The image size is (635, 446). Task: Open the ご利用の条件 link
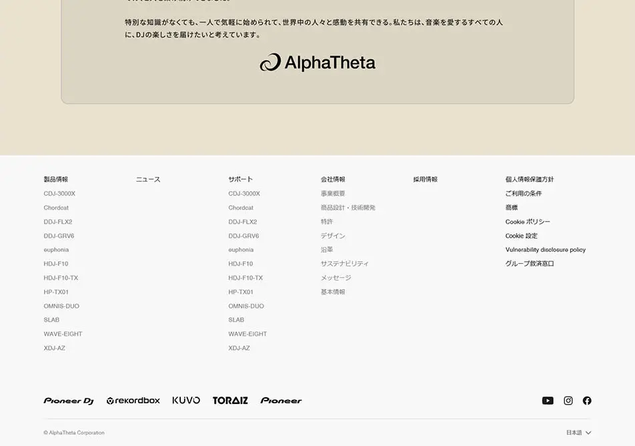click(x=523, y=194)
